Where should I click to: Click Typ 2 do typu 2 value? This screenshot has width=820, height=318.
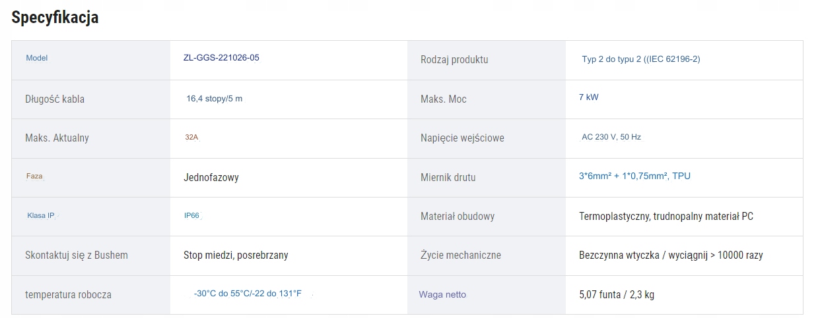tap(640, 59)
